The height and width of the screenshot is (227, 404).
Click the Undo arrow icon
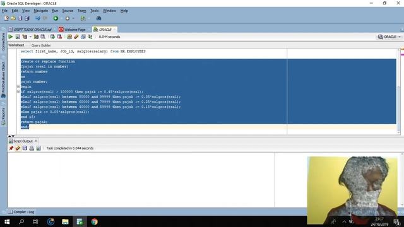38,18
